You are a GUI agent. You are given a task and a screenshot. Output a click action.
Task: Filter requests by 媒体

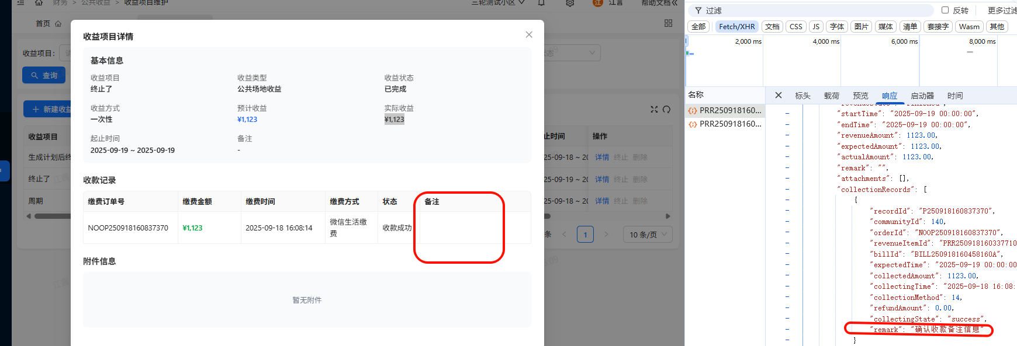coord(885,26)
